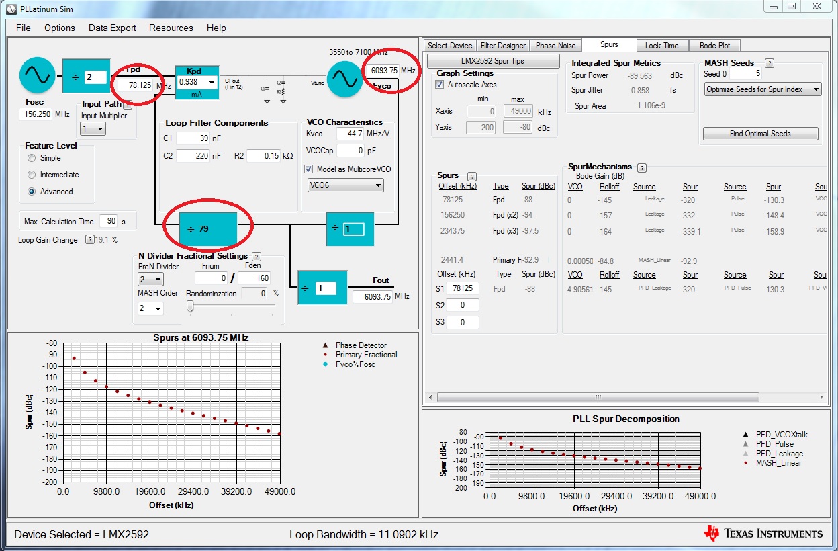Viewport: 838px width, 551px height.
Task: Click the S3 spur offset field
Action: [463, 322]
